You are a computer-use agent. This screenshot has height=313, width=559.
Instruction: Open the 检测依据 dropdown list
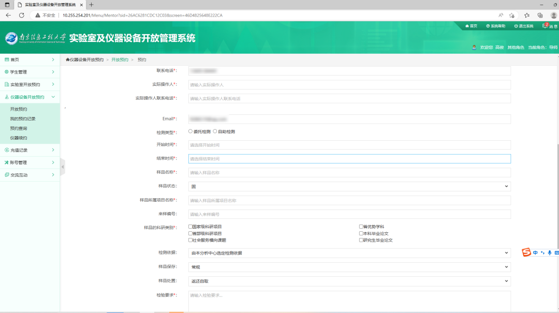click(349, 253)
